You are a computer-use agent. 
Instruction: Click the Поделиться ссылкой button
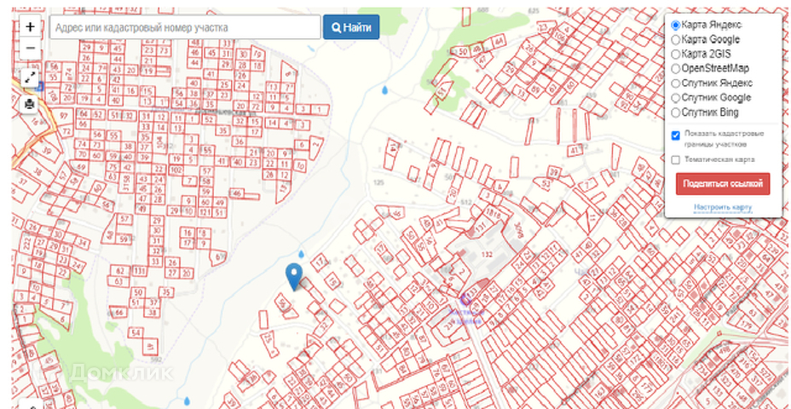tap(723, 184)
